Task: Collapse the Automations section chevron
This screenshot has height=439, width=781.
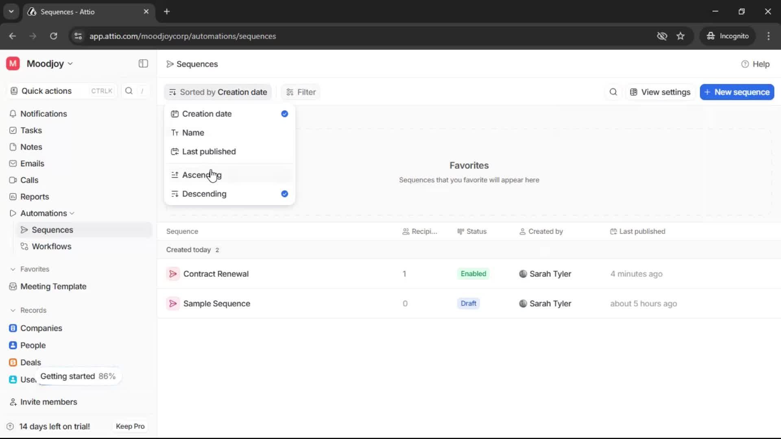Action: coord(72,213)
